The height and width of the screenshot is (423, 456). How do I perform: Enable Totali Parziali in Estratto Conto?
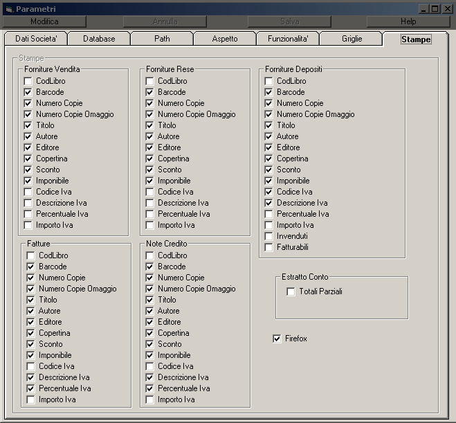[x=291, y=291]
